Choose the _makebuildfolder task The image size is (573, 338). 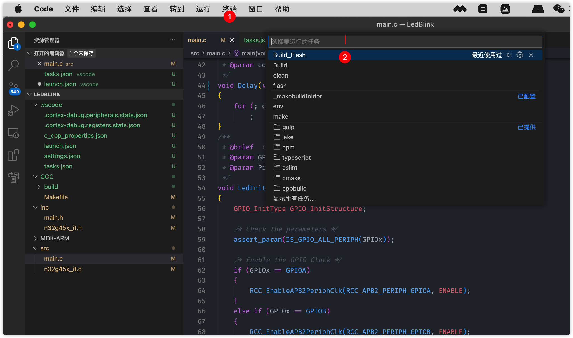[405, 96]
